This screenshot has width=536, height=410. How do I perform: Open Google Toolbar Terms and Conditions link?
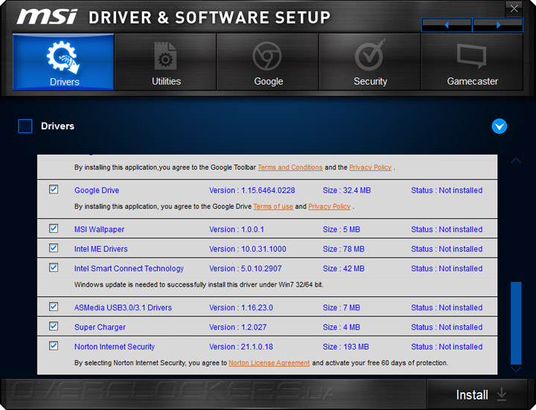click(x=290, y=167)
